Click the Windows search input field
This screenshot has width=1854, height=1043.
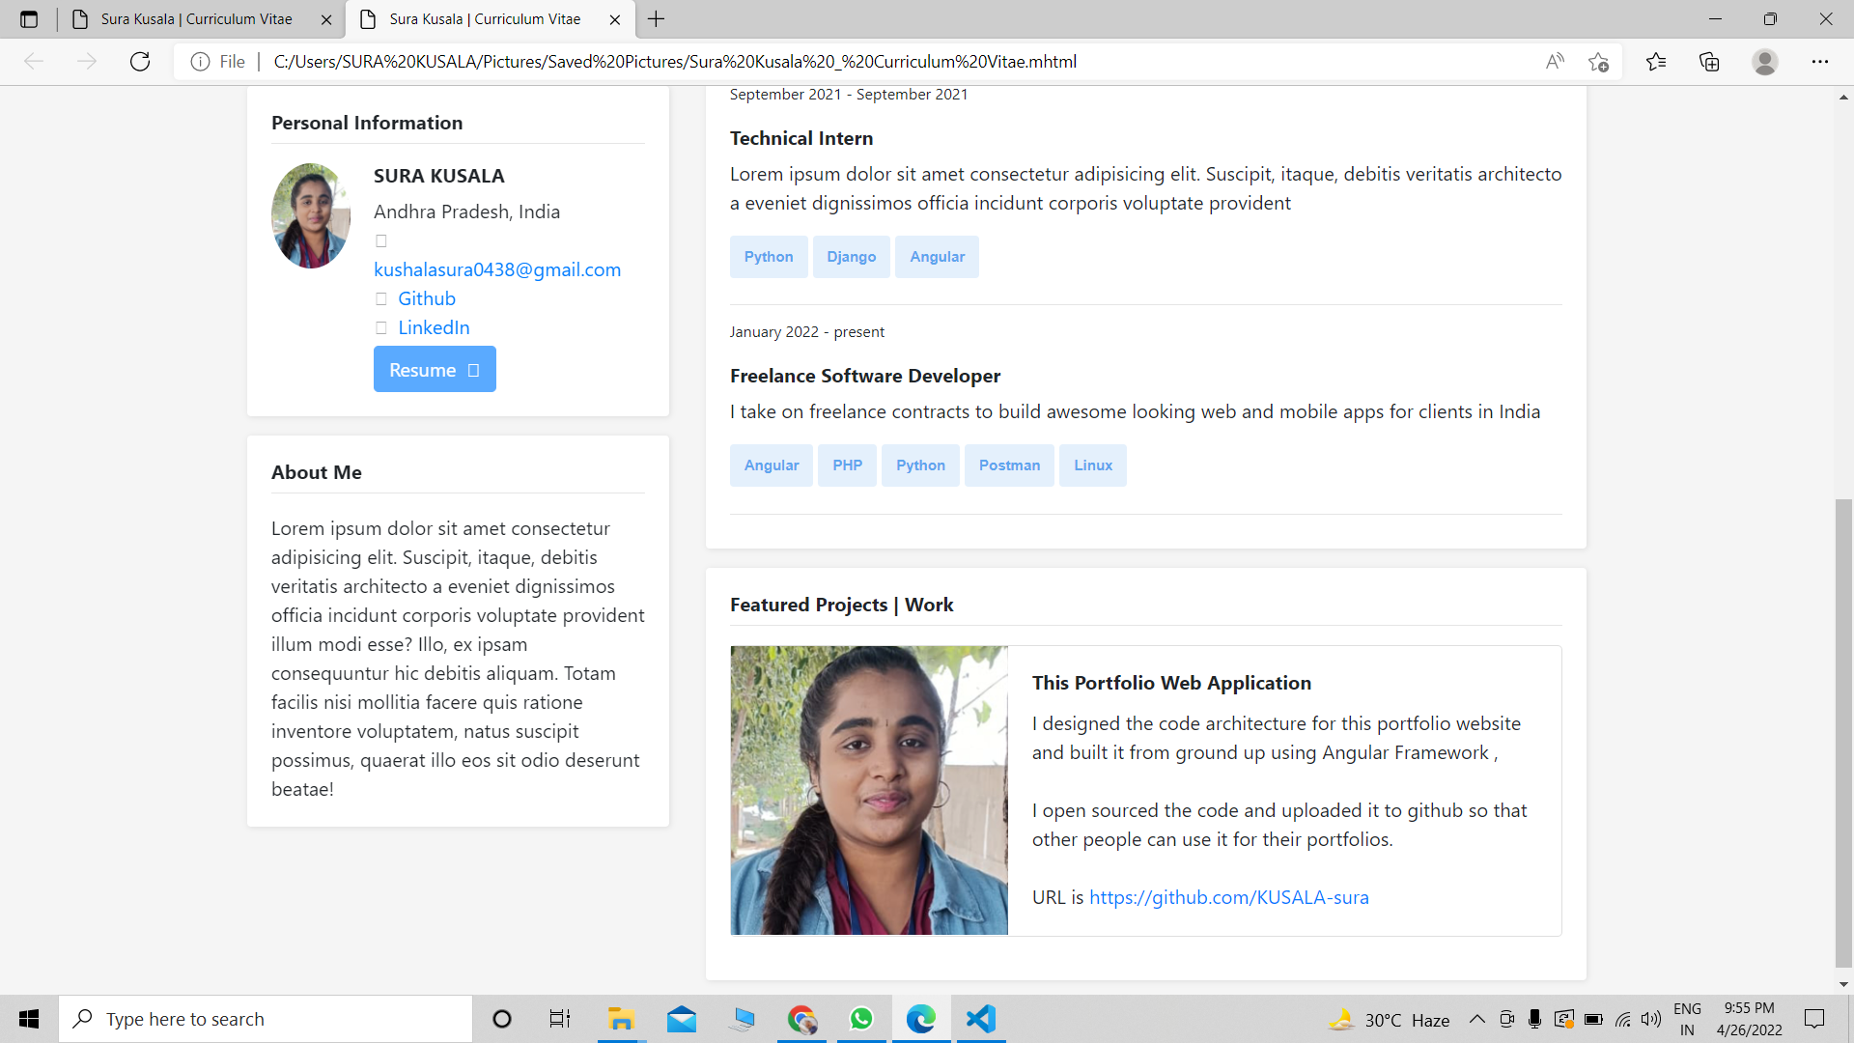[x=266, y=1018]
